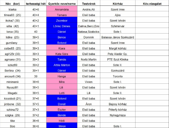Viewport: 169px width, 128px height.
Task: Click the Péterfy kórház cell
Action: (x=117, y=110)
